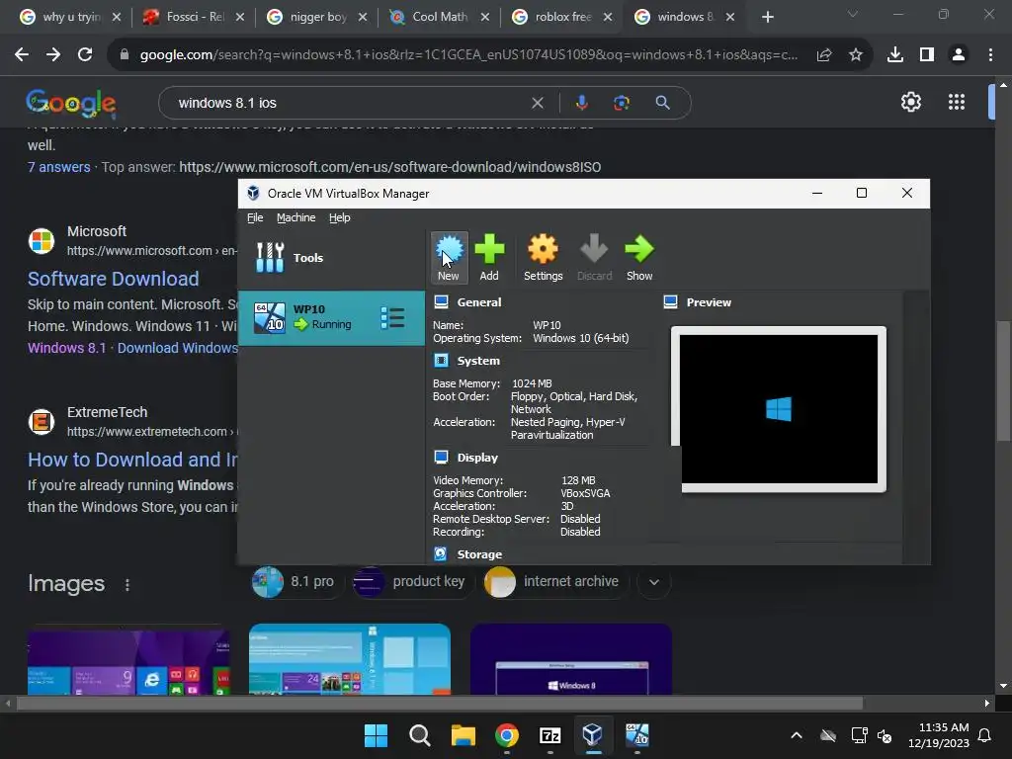Clear the Google search query
The image size is (1012, 759).
coord(537,103)
